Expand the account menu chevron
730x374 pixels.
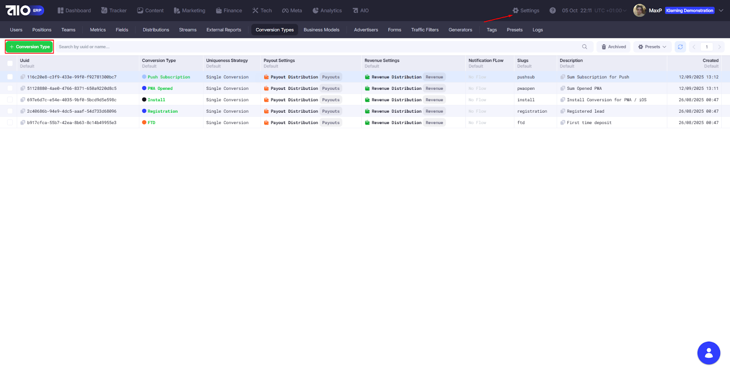(x=721, y=10)
